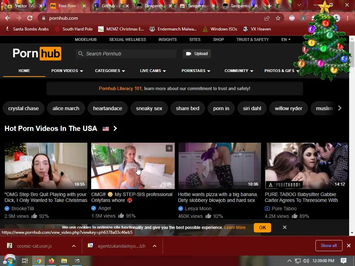Image resolution: width=355 pixels, height=266 pixels.
Task: Open the SEXUAL WELLNESS menu link
Action: point(128,39)
